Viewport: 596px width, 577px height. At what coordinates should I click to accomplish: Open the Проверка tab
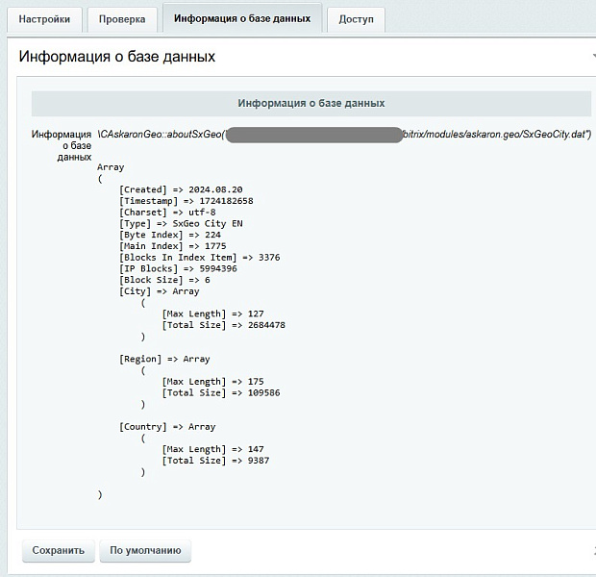122,19
